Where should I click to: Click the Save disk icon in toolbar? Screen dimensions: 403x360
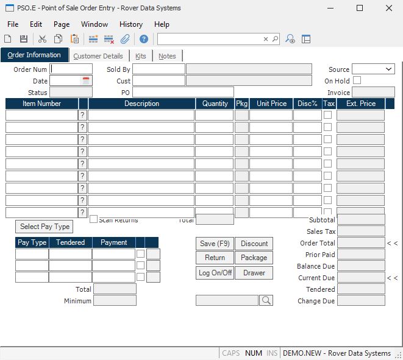(x=24, y=39)
